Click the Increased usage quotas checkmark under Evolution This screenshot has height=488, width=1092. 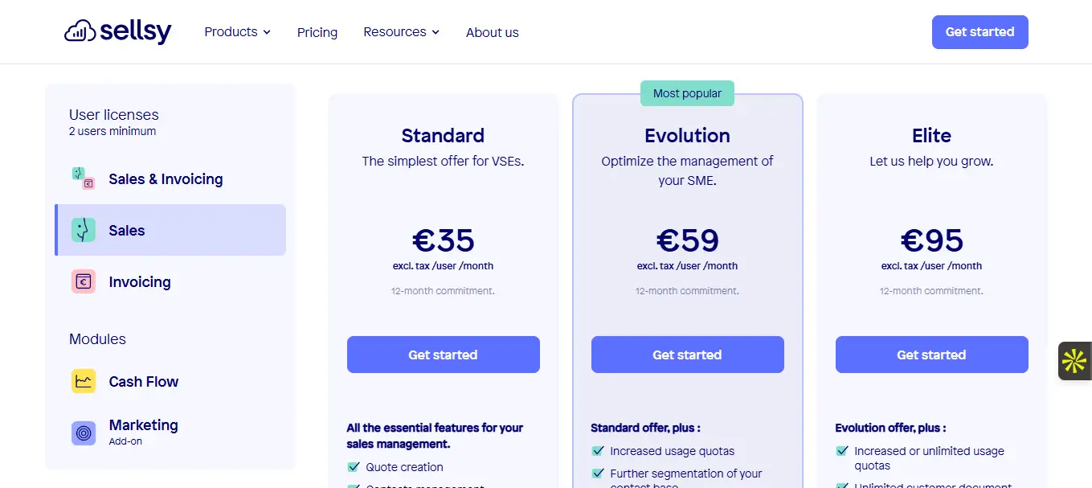pos(598,451)
